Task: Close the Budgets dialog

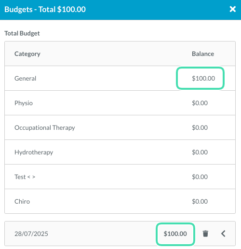Action: (232, 9)
